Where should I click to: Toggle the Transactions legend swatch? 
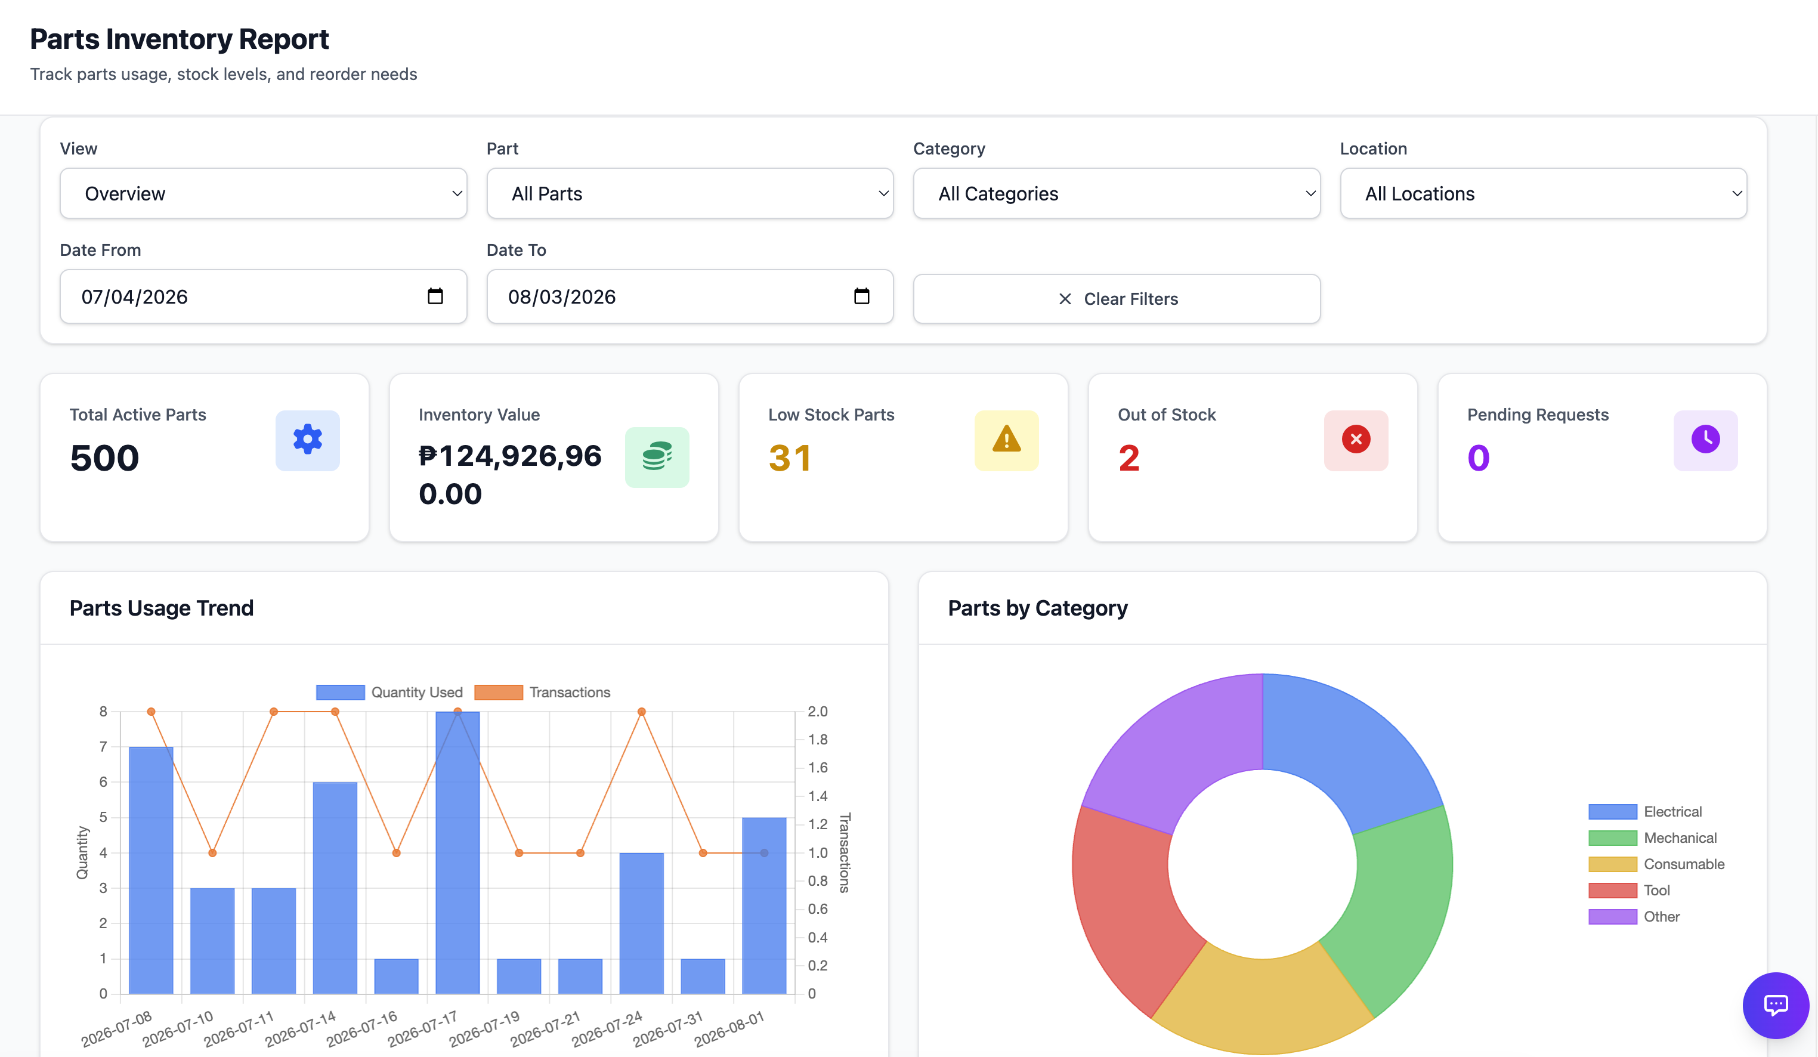(499, 693)
